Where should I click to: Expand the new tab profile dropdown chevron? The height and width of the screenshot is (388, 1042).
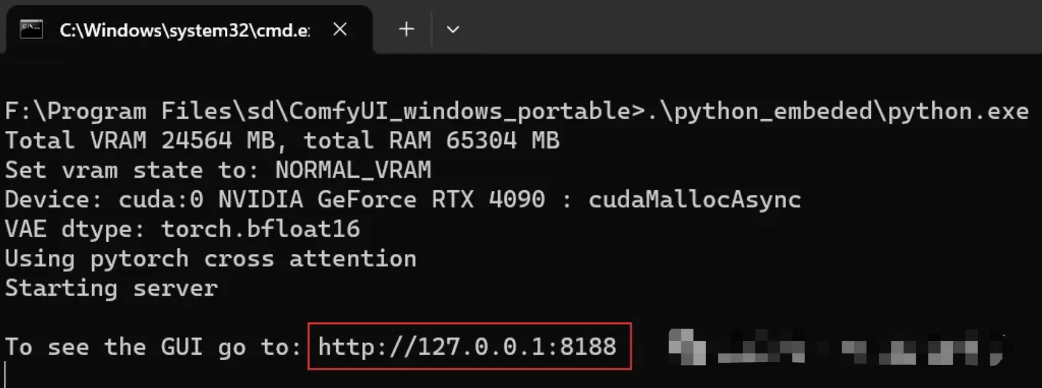(453, 29)
